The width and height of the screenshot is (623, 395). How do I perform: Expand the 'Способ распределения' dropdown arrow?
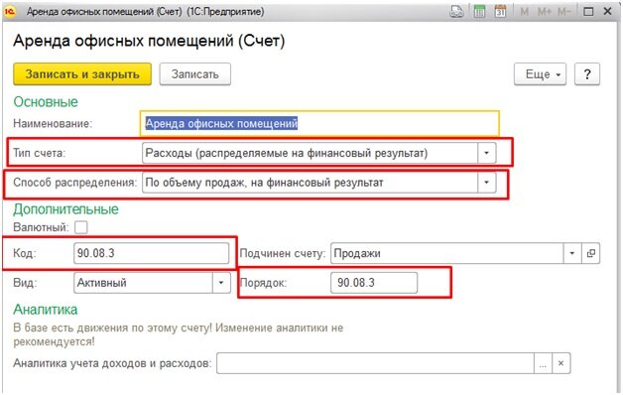486,183
